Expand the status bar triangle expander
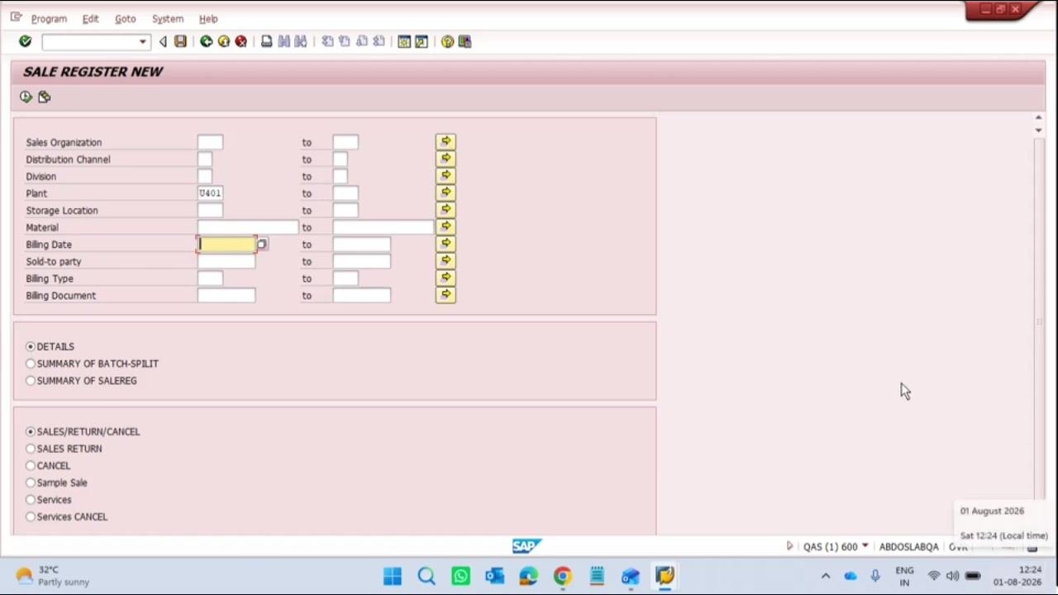 789,546
